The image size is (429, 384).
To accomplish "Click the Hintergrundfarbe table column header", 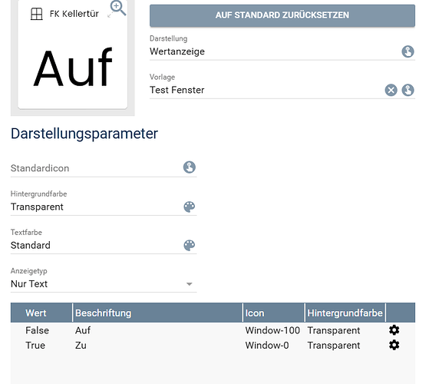I will tap(345, 313).
